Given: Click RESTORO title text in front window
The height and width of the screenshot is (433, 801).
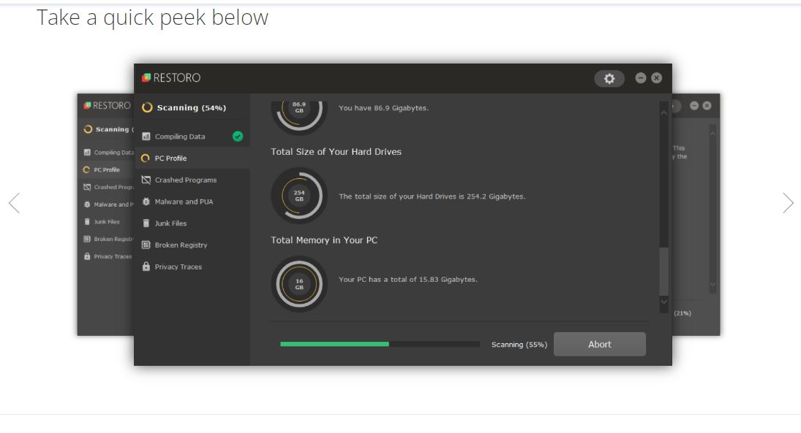Looking at the screenshot, I should click(177, 77).
